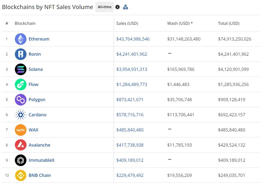
Task: Click Cardano sales value $578,716,716
Action: [130, 115]
